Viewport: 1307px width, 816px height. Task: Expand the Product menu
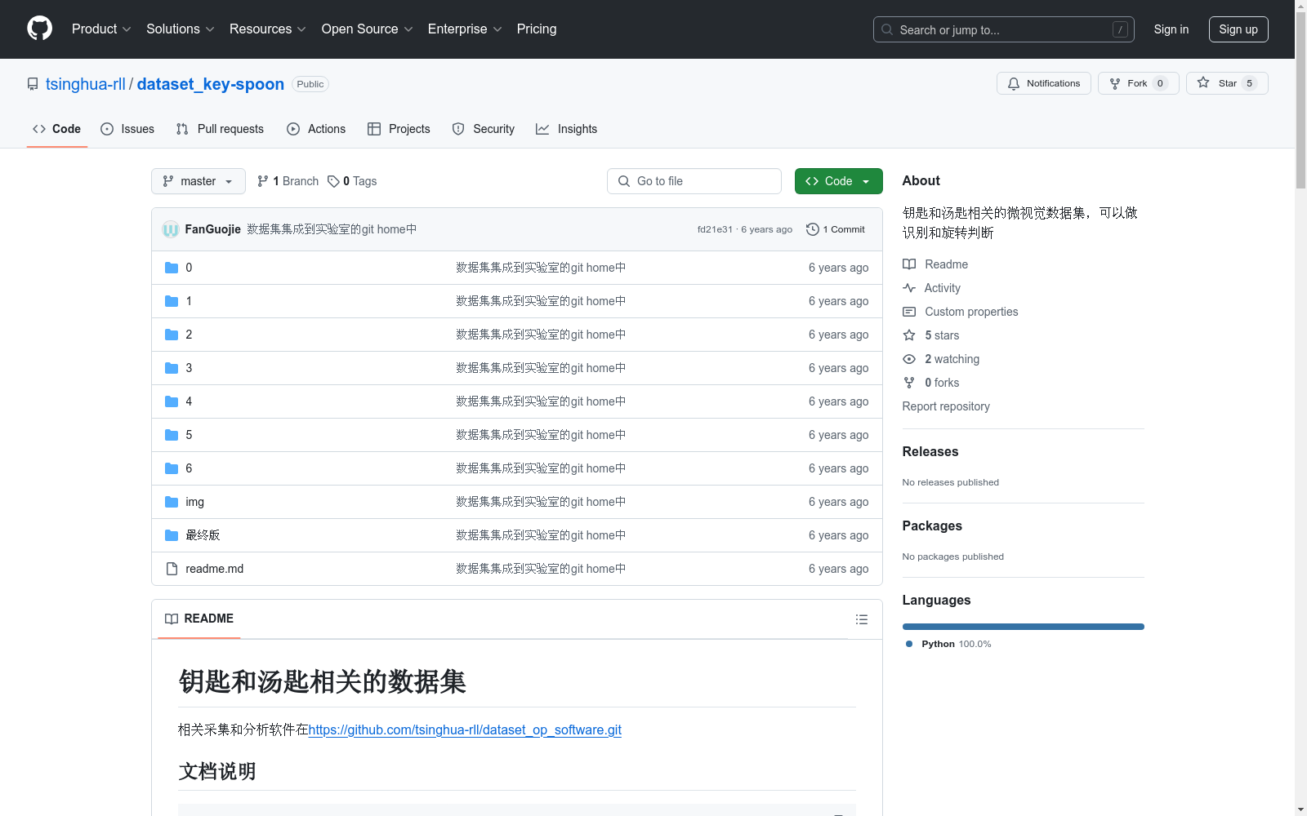click(x=101, y=29)
